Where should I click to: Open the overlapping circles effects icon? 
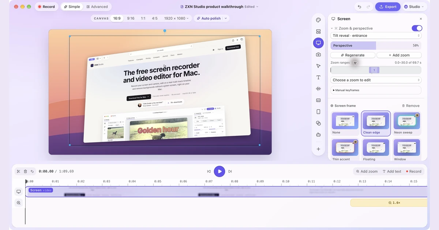pos(318,123)
